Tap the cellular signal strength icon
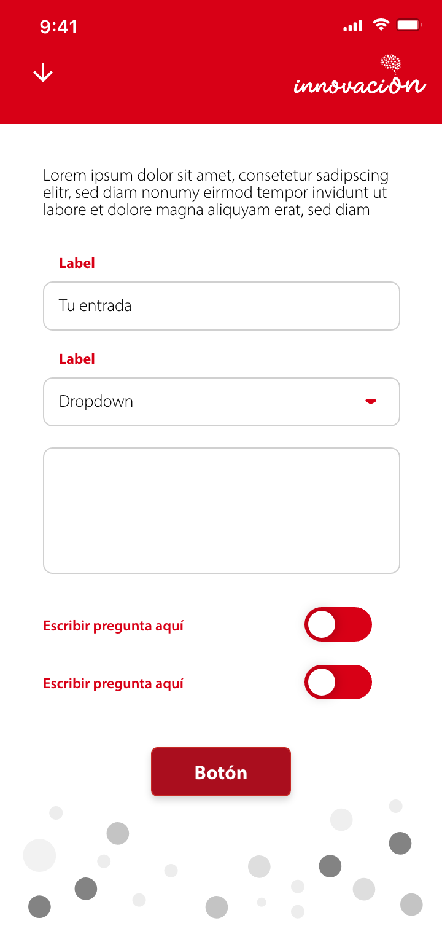 tap(352, 26)
